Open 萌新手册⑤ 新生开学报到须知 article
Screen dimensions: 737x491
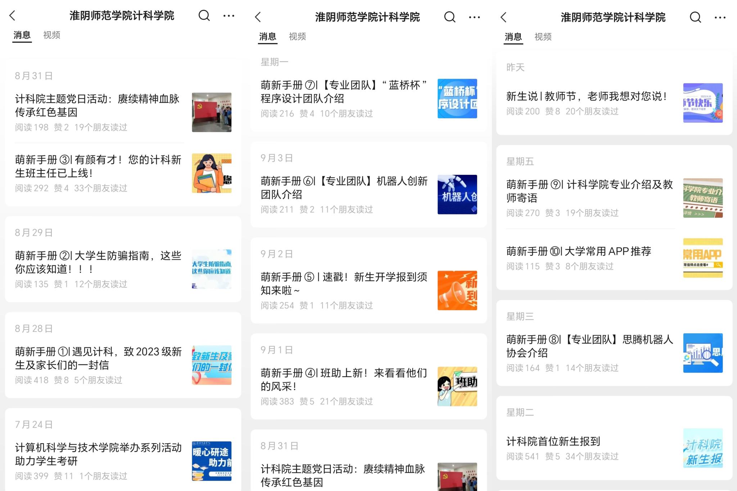(x=344, y=283)
